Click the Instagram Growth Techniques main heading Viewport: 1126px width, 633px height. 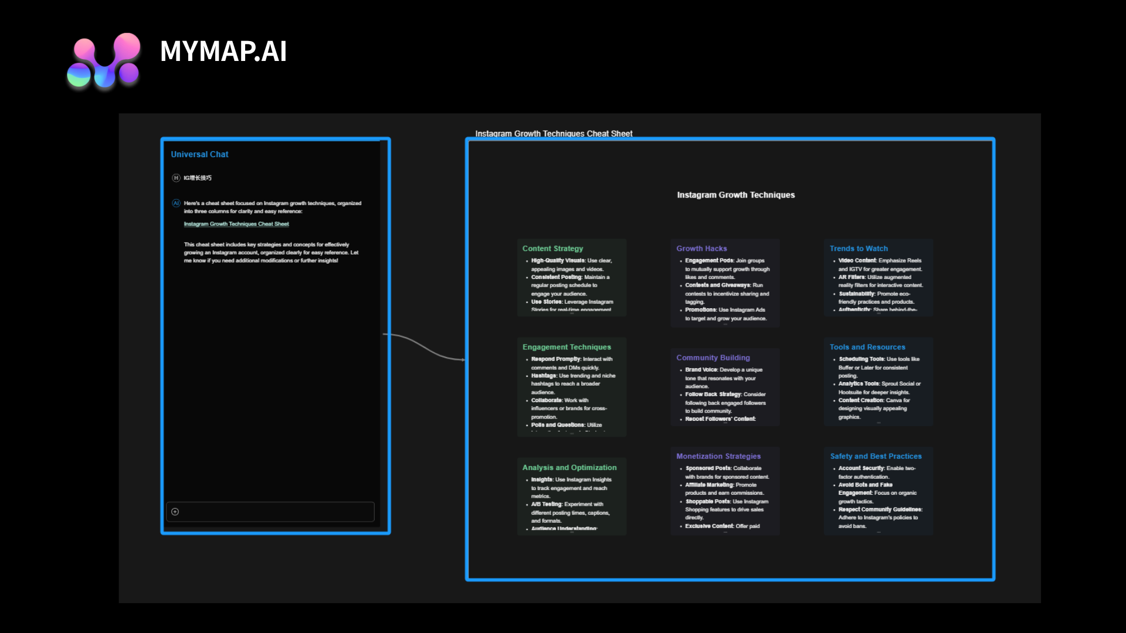click(736, 195)
